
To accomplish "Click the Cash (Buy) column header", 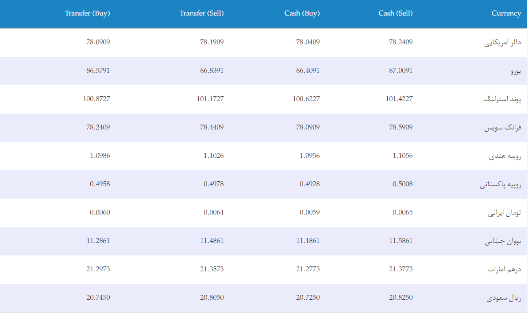I will coord(302,13).
